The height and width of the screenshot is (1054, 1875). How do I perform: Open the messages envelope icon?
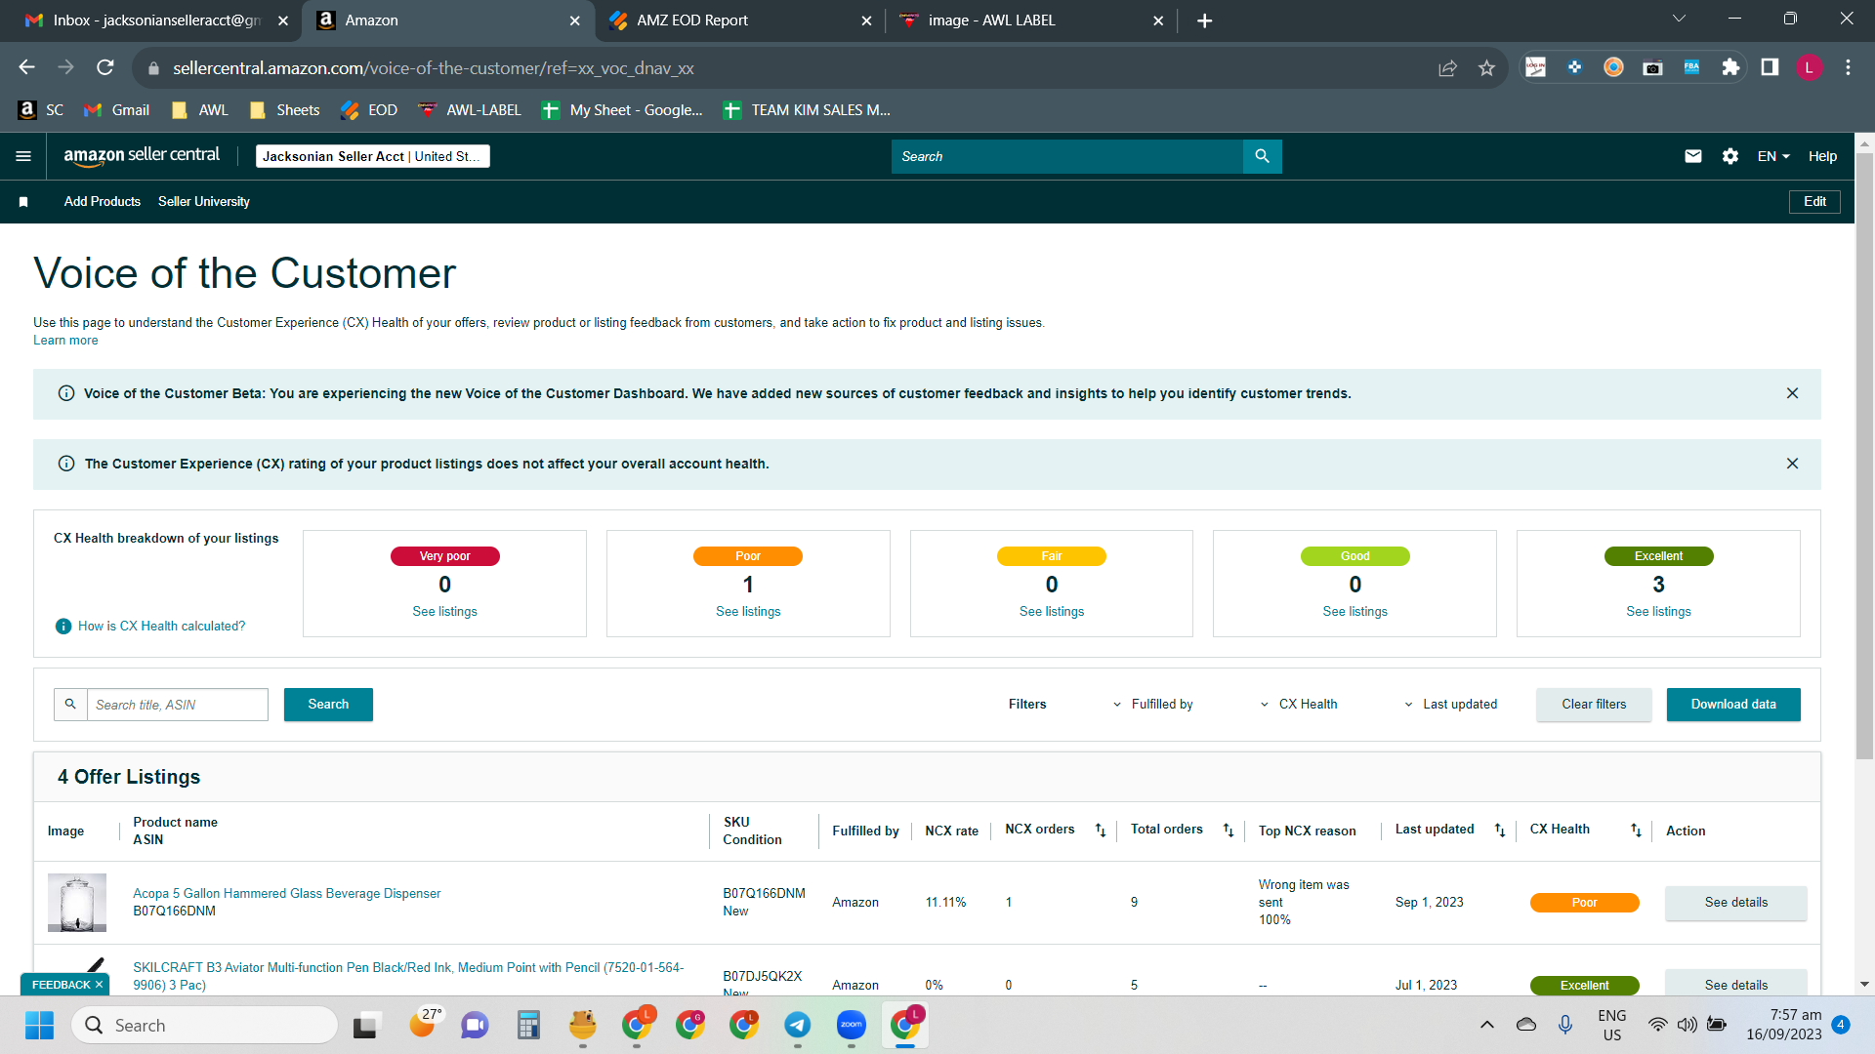1693,156
